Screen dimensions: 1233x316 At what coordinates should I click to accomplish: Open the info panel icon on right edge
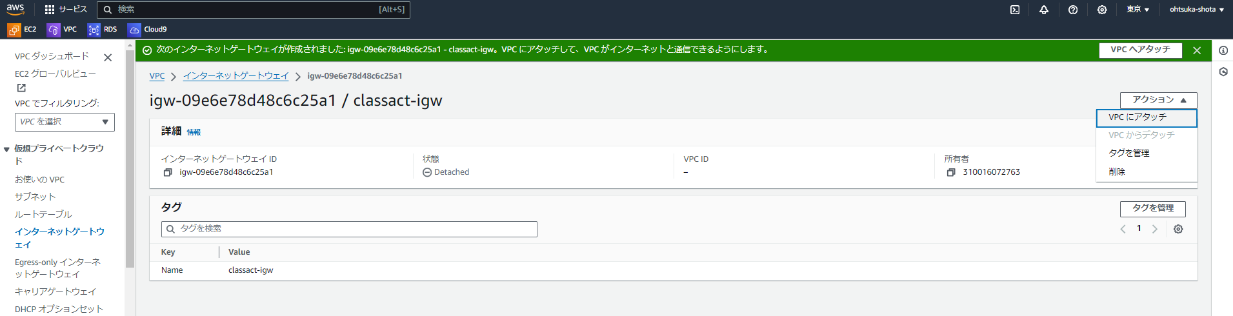point(1223,50)
